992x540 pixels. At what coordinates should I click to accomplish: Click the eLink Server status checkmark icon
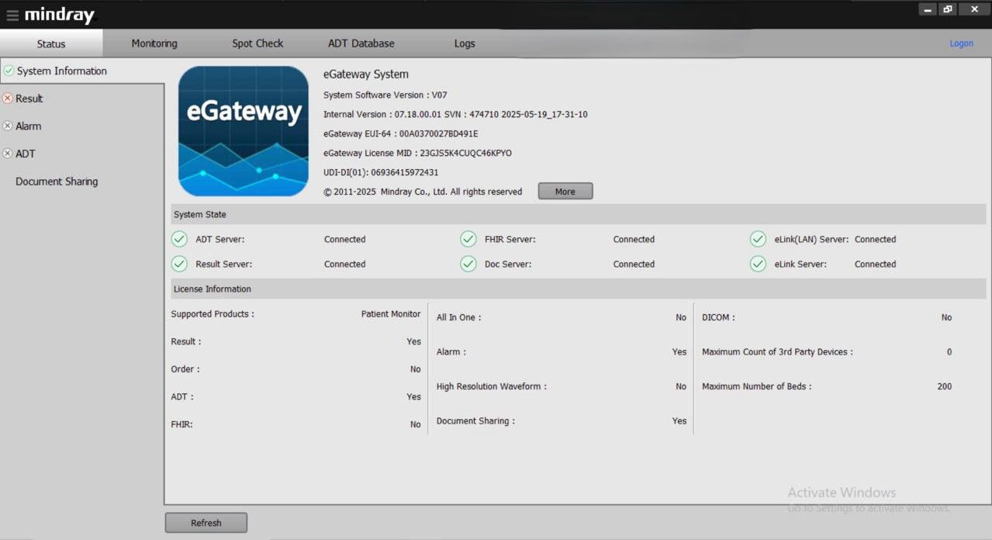click(x=758, y=264)
